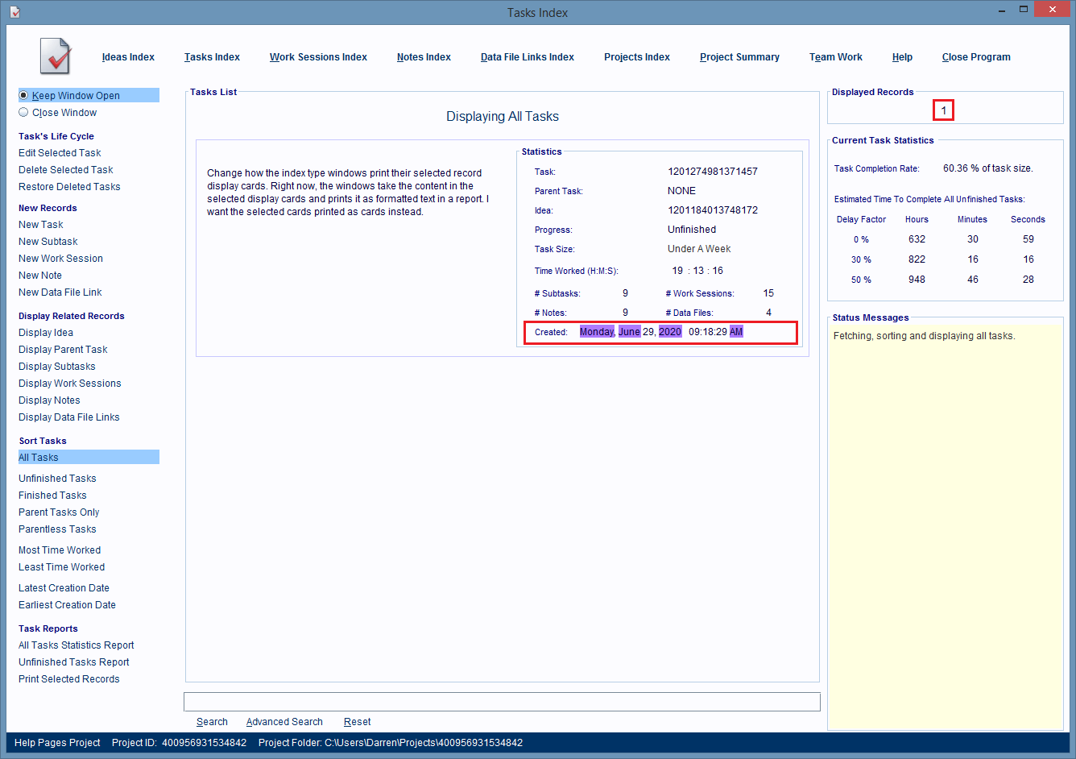Click Delete Selected Task
The image size is (1076, 759).
[66, 170]
